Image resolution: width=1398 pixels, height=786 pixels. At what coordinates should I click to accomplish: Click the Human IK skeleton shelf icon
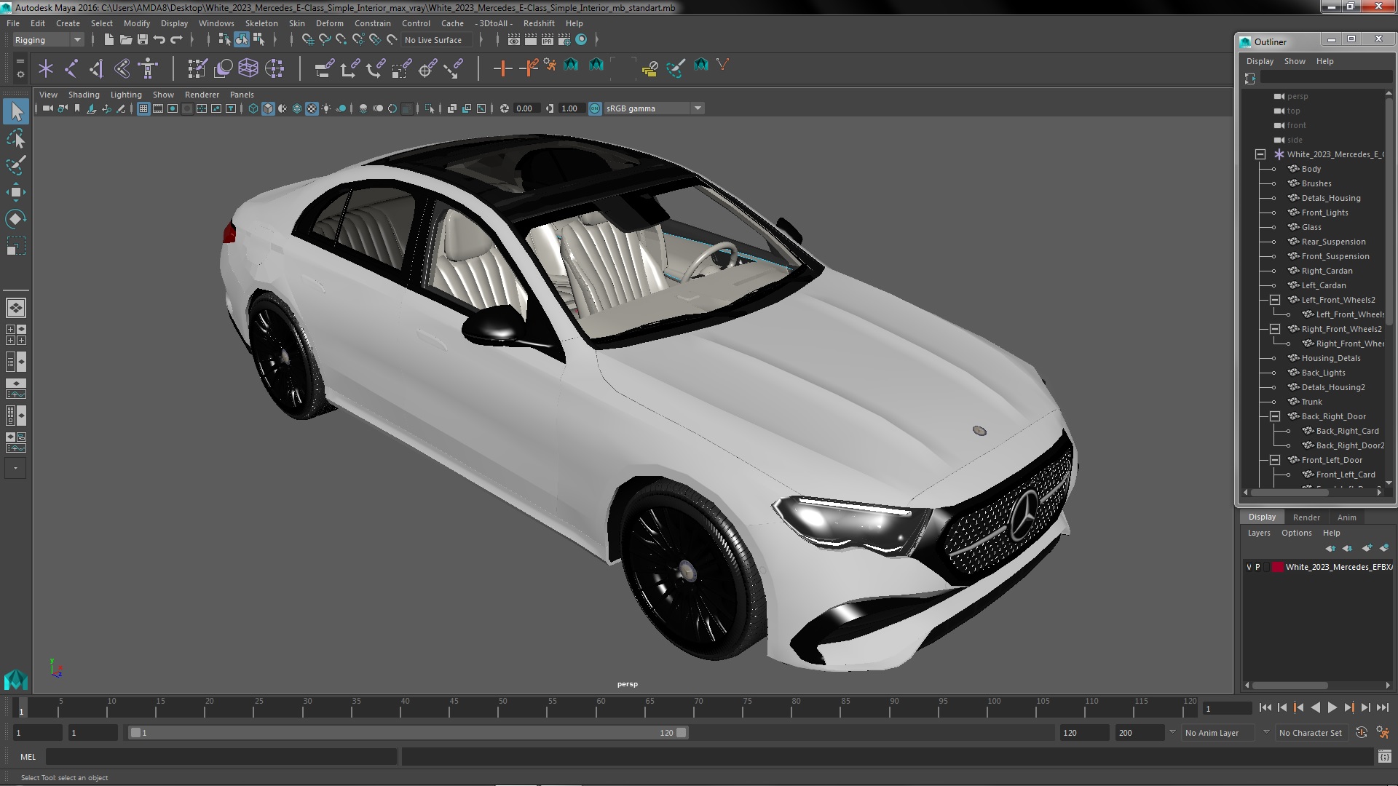[148, 68]
